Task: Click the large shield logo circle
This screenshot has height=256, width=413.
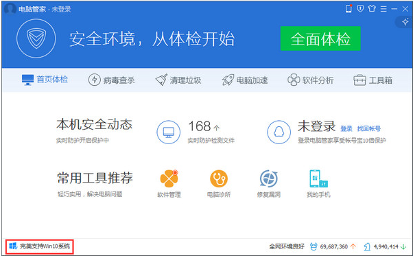Action: 36,38
